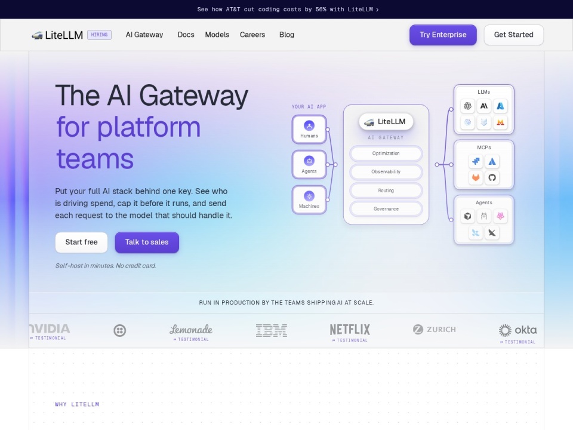Screen dimensions: 573x430
Task: Click the 'Self-host in minutes. No credit card.' text
Action: click(106, 266)
